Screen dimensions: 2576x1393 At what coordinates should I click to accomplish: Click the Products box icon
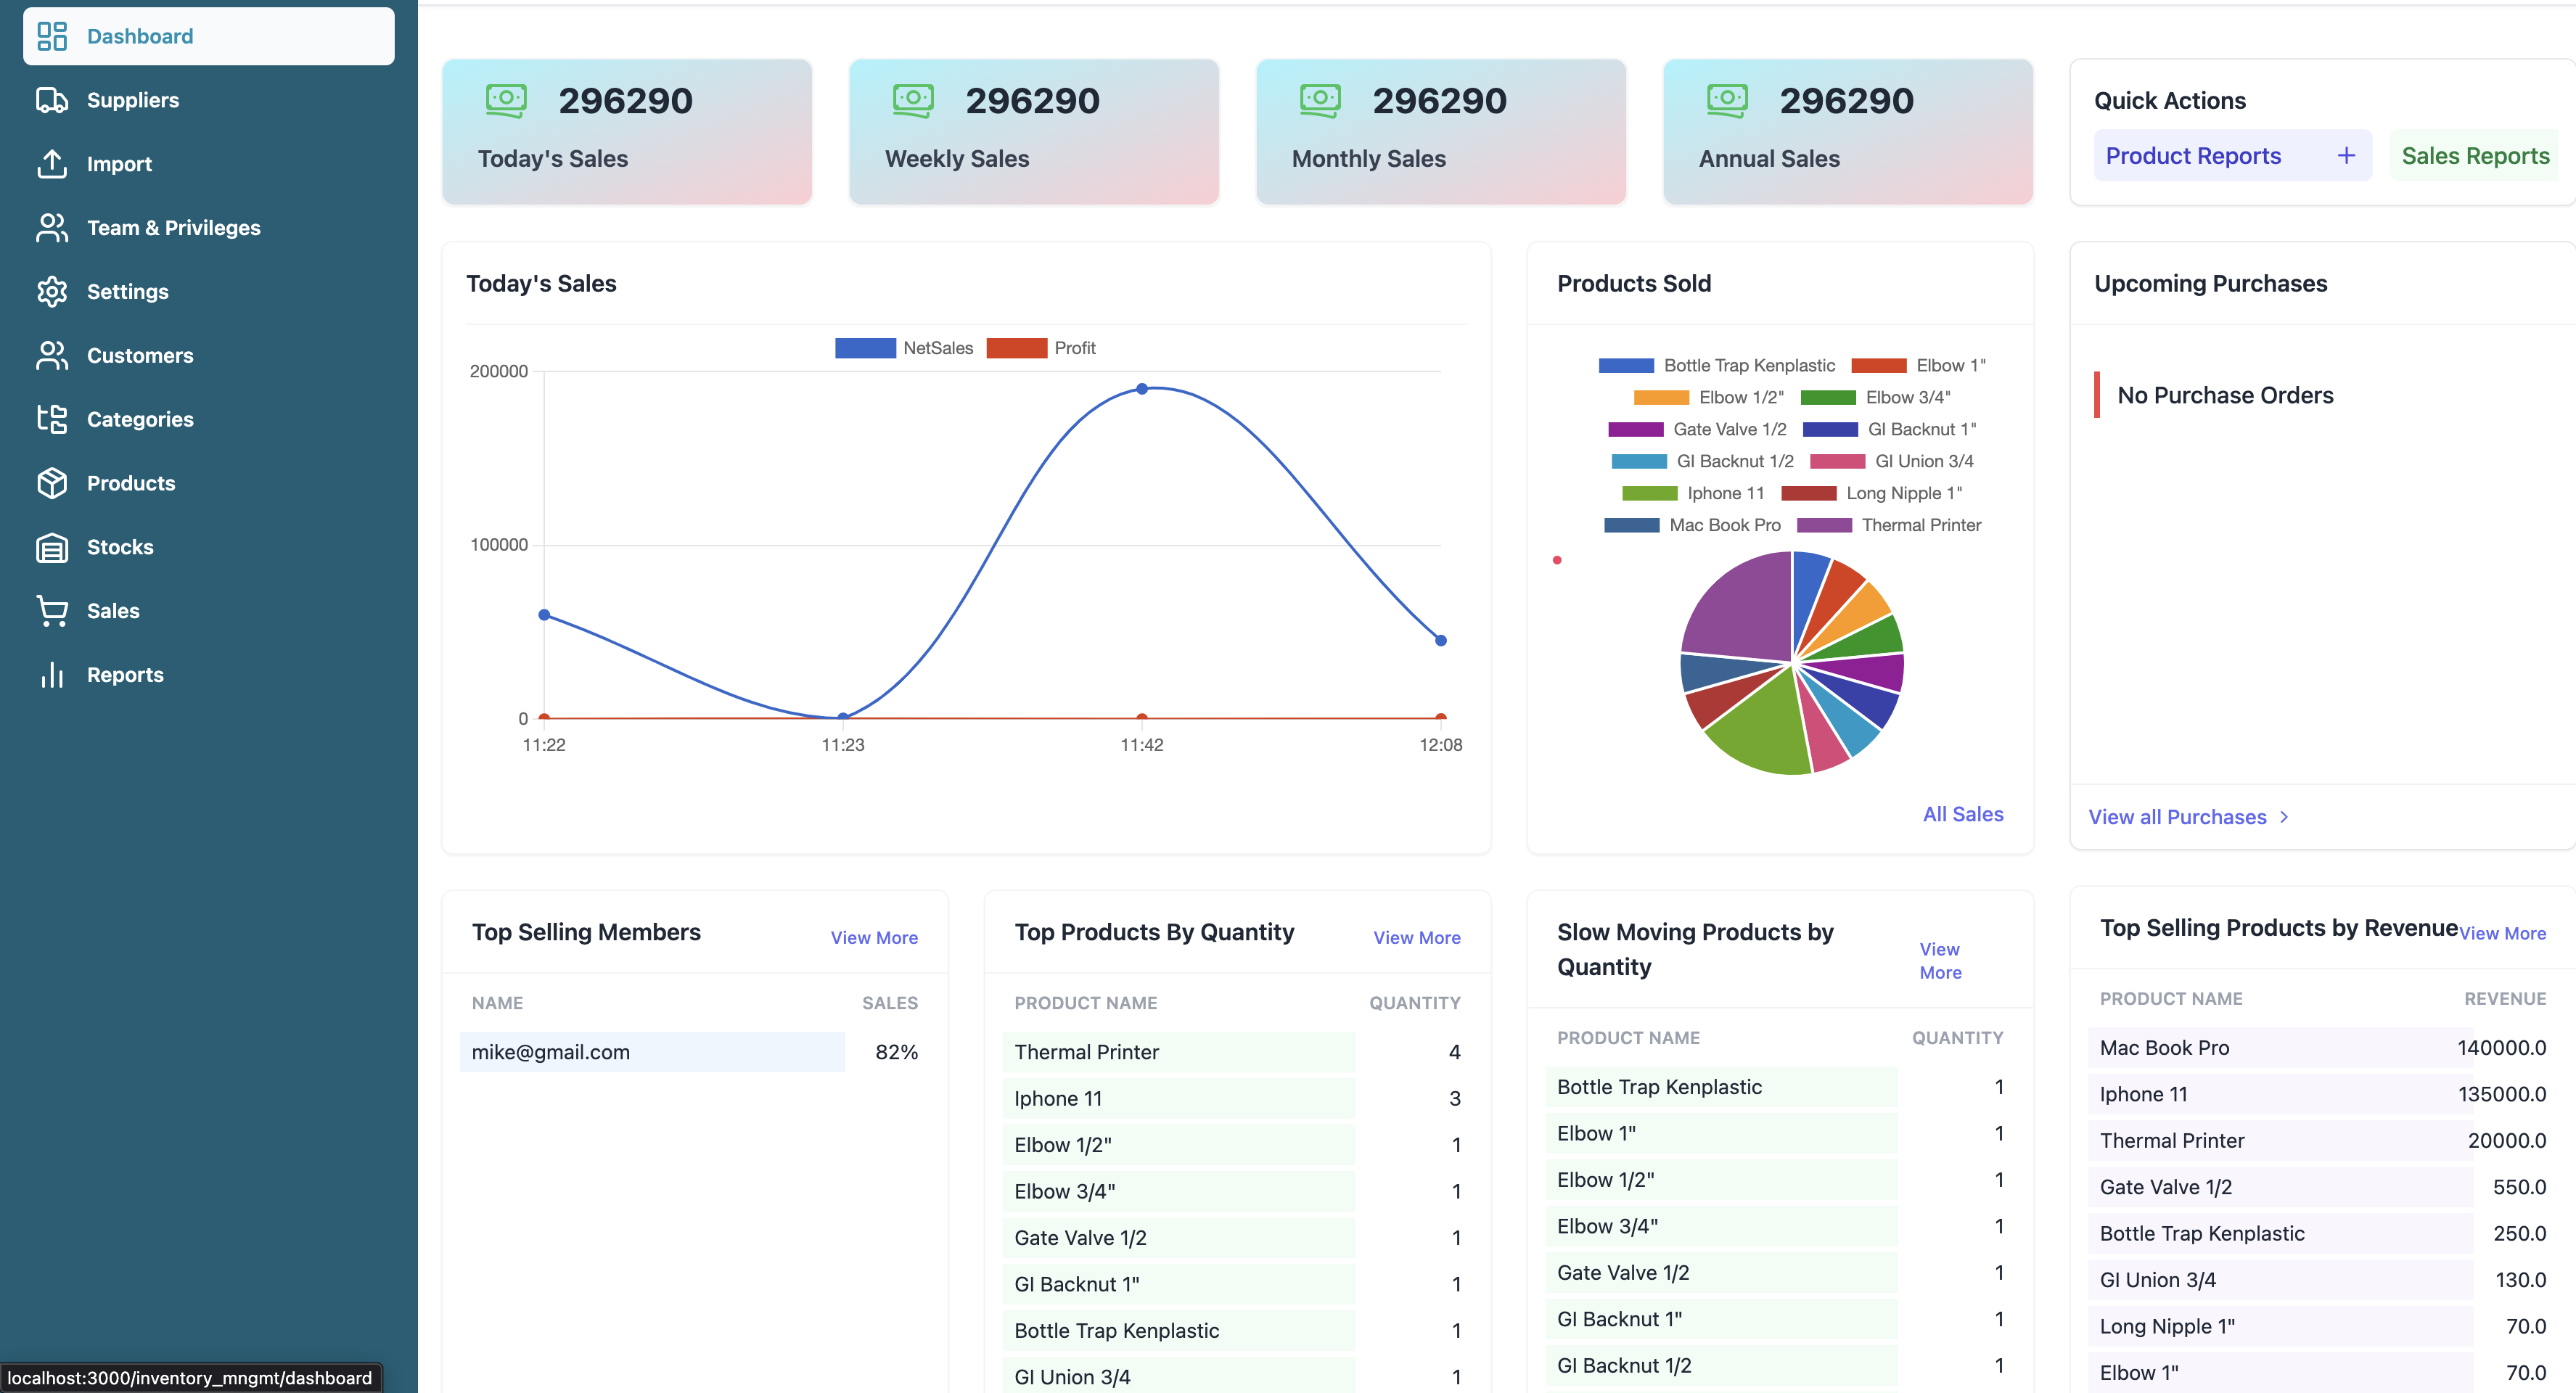[52, 483]
